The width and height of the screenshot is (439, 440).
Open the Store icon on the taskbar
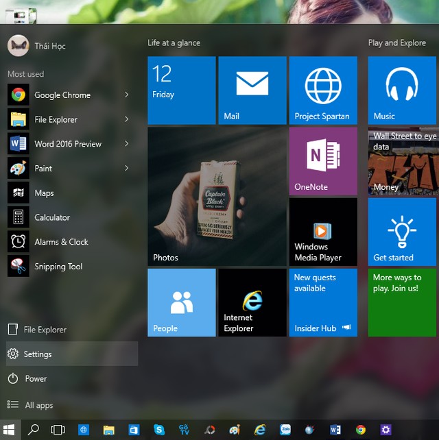click(134, 430)
